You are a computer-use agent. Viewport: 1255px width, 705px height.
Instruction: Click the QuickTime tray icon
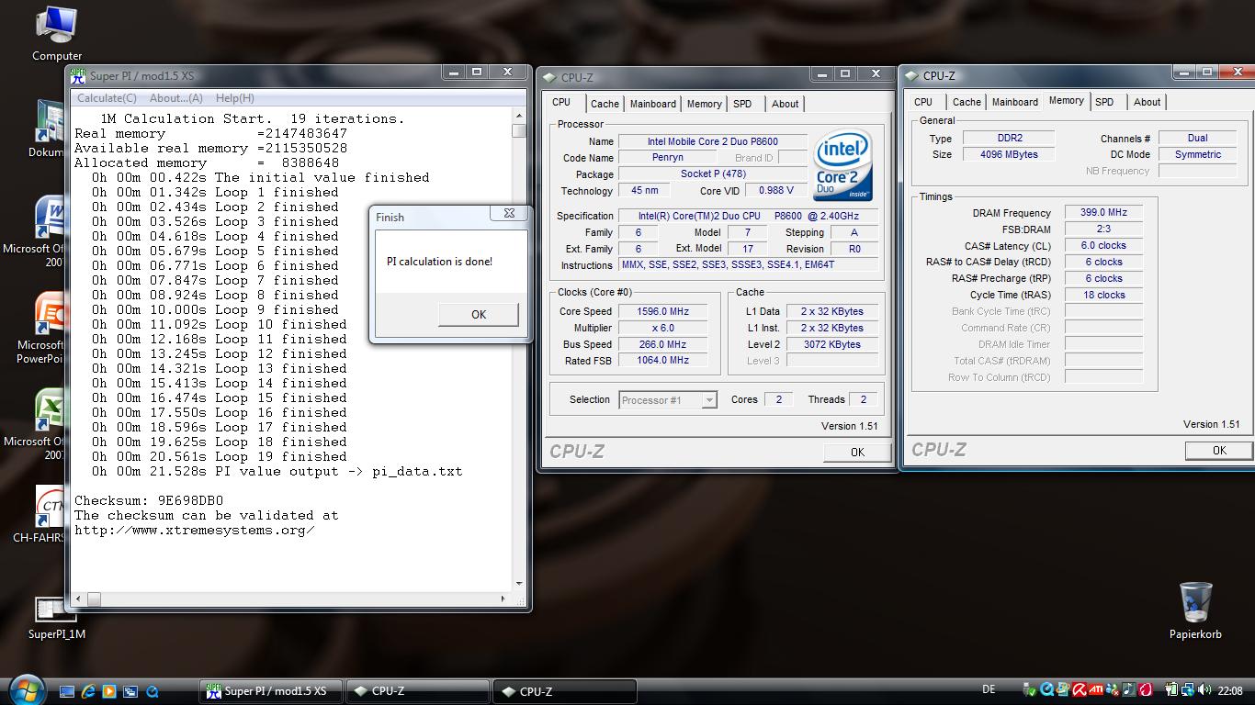click(x=1046, y=690)
